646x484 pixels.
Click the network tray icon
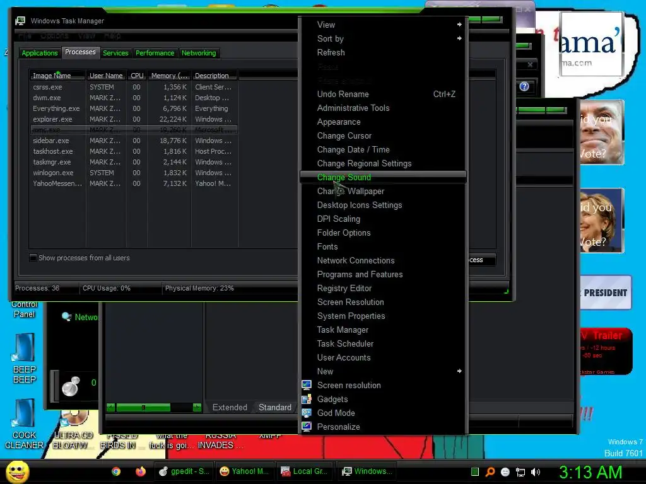[520, 472]
